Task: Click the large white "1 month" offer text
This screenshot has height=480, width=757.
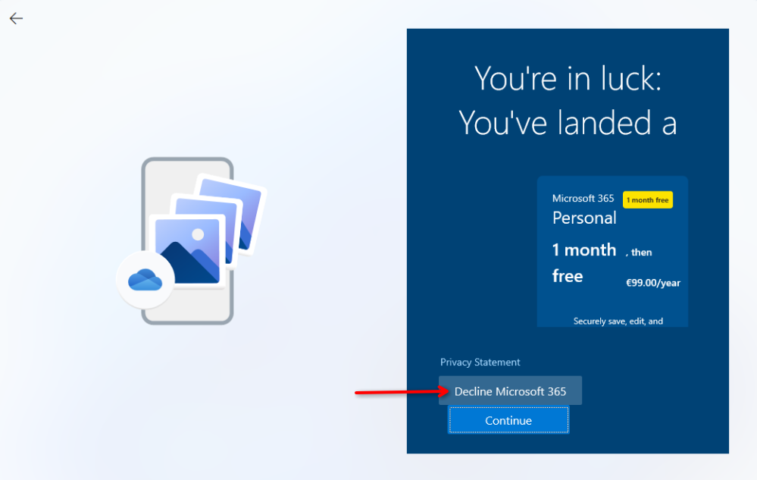Action: pos(584,250)
